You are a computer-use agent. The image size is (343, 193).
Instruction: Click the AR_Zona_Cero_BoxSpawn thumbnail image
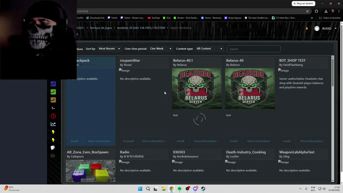point(91,171)
